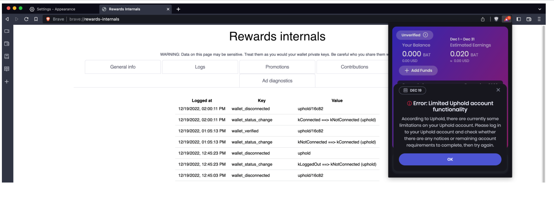Click the address bar URL brave://rewards-internals
The width and height of the screenshot is (554, 202).
[94, 19]
